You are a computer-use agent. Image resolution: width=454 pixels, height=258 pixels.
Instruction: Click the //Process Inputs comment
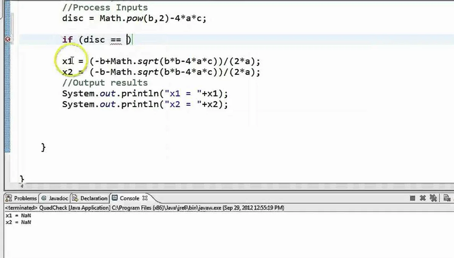point(105,8)
